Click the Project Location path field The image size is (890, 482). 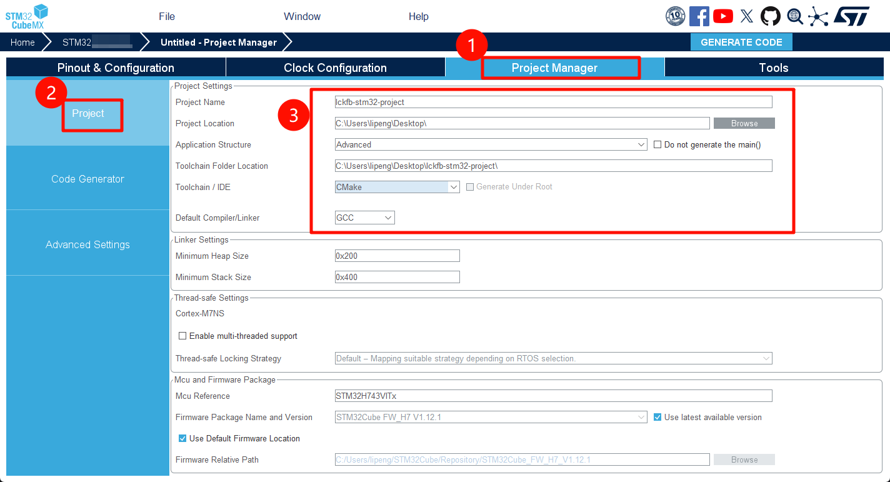click(522, 123)
